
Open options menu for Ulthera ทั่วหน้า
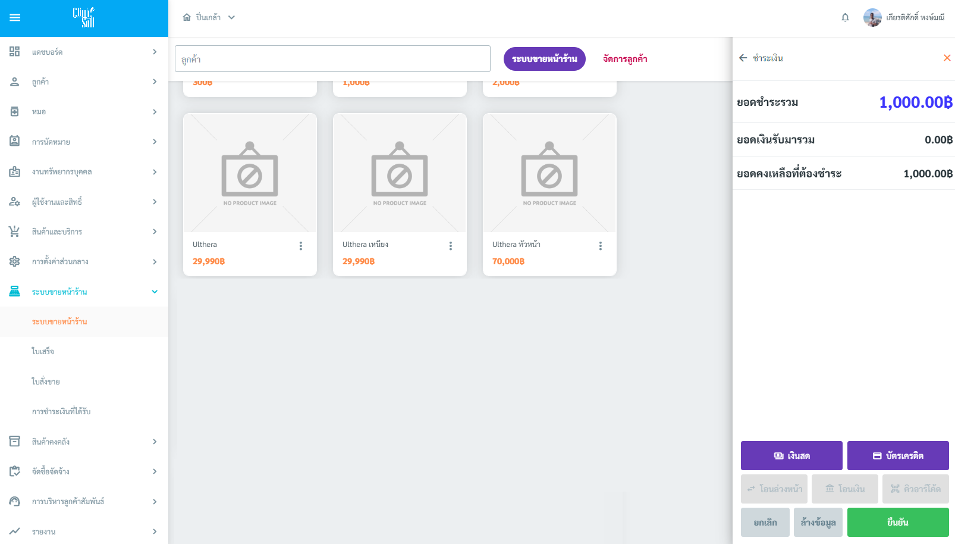click(x=601, y=246)
